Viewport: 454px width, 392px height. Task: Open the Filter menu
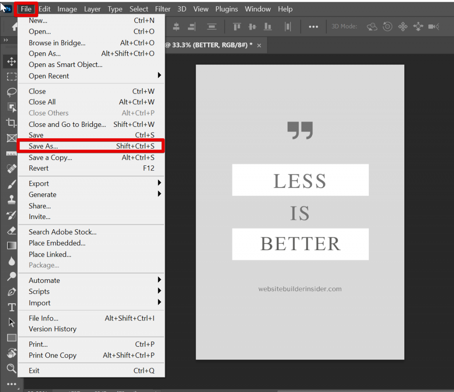point(163,9)
